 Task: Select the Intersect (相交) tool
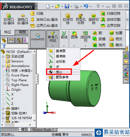(x=116, y=39)
